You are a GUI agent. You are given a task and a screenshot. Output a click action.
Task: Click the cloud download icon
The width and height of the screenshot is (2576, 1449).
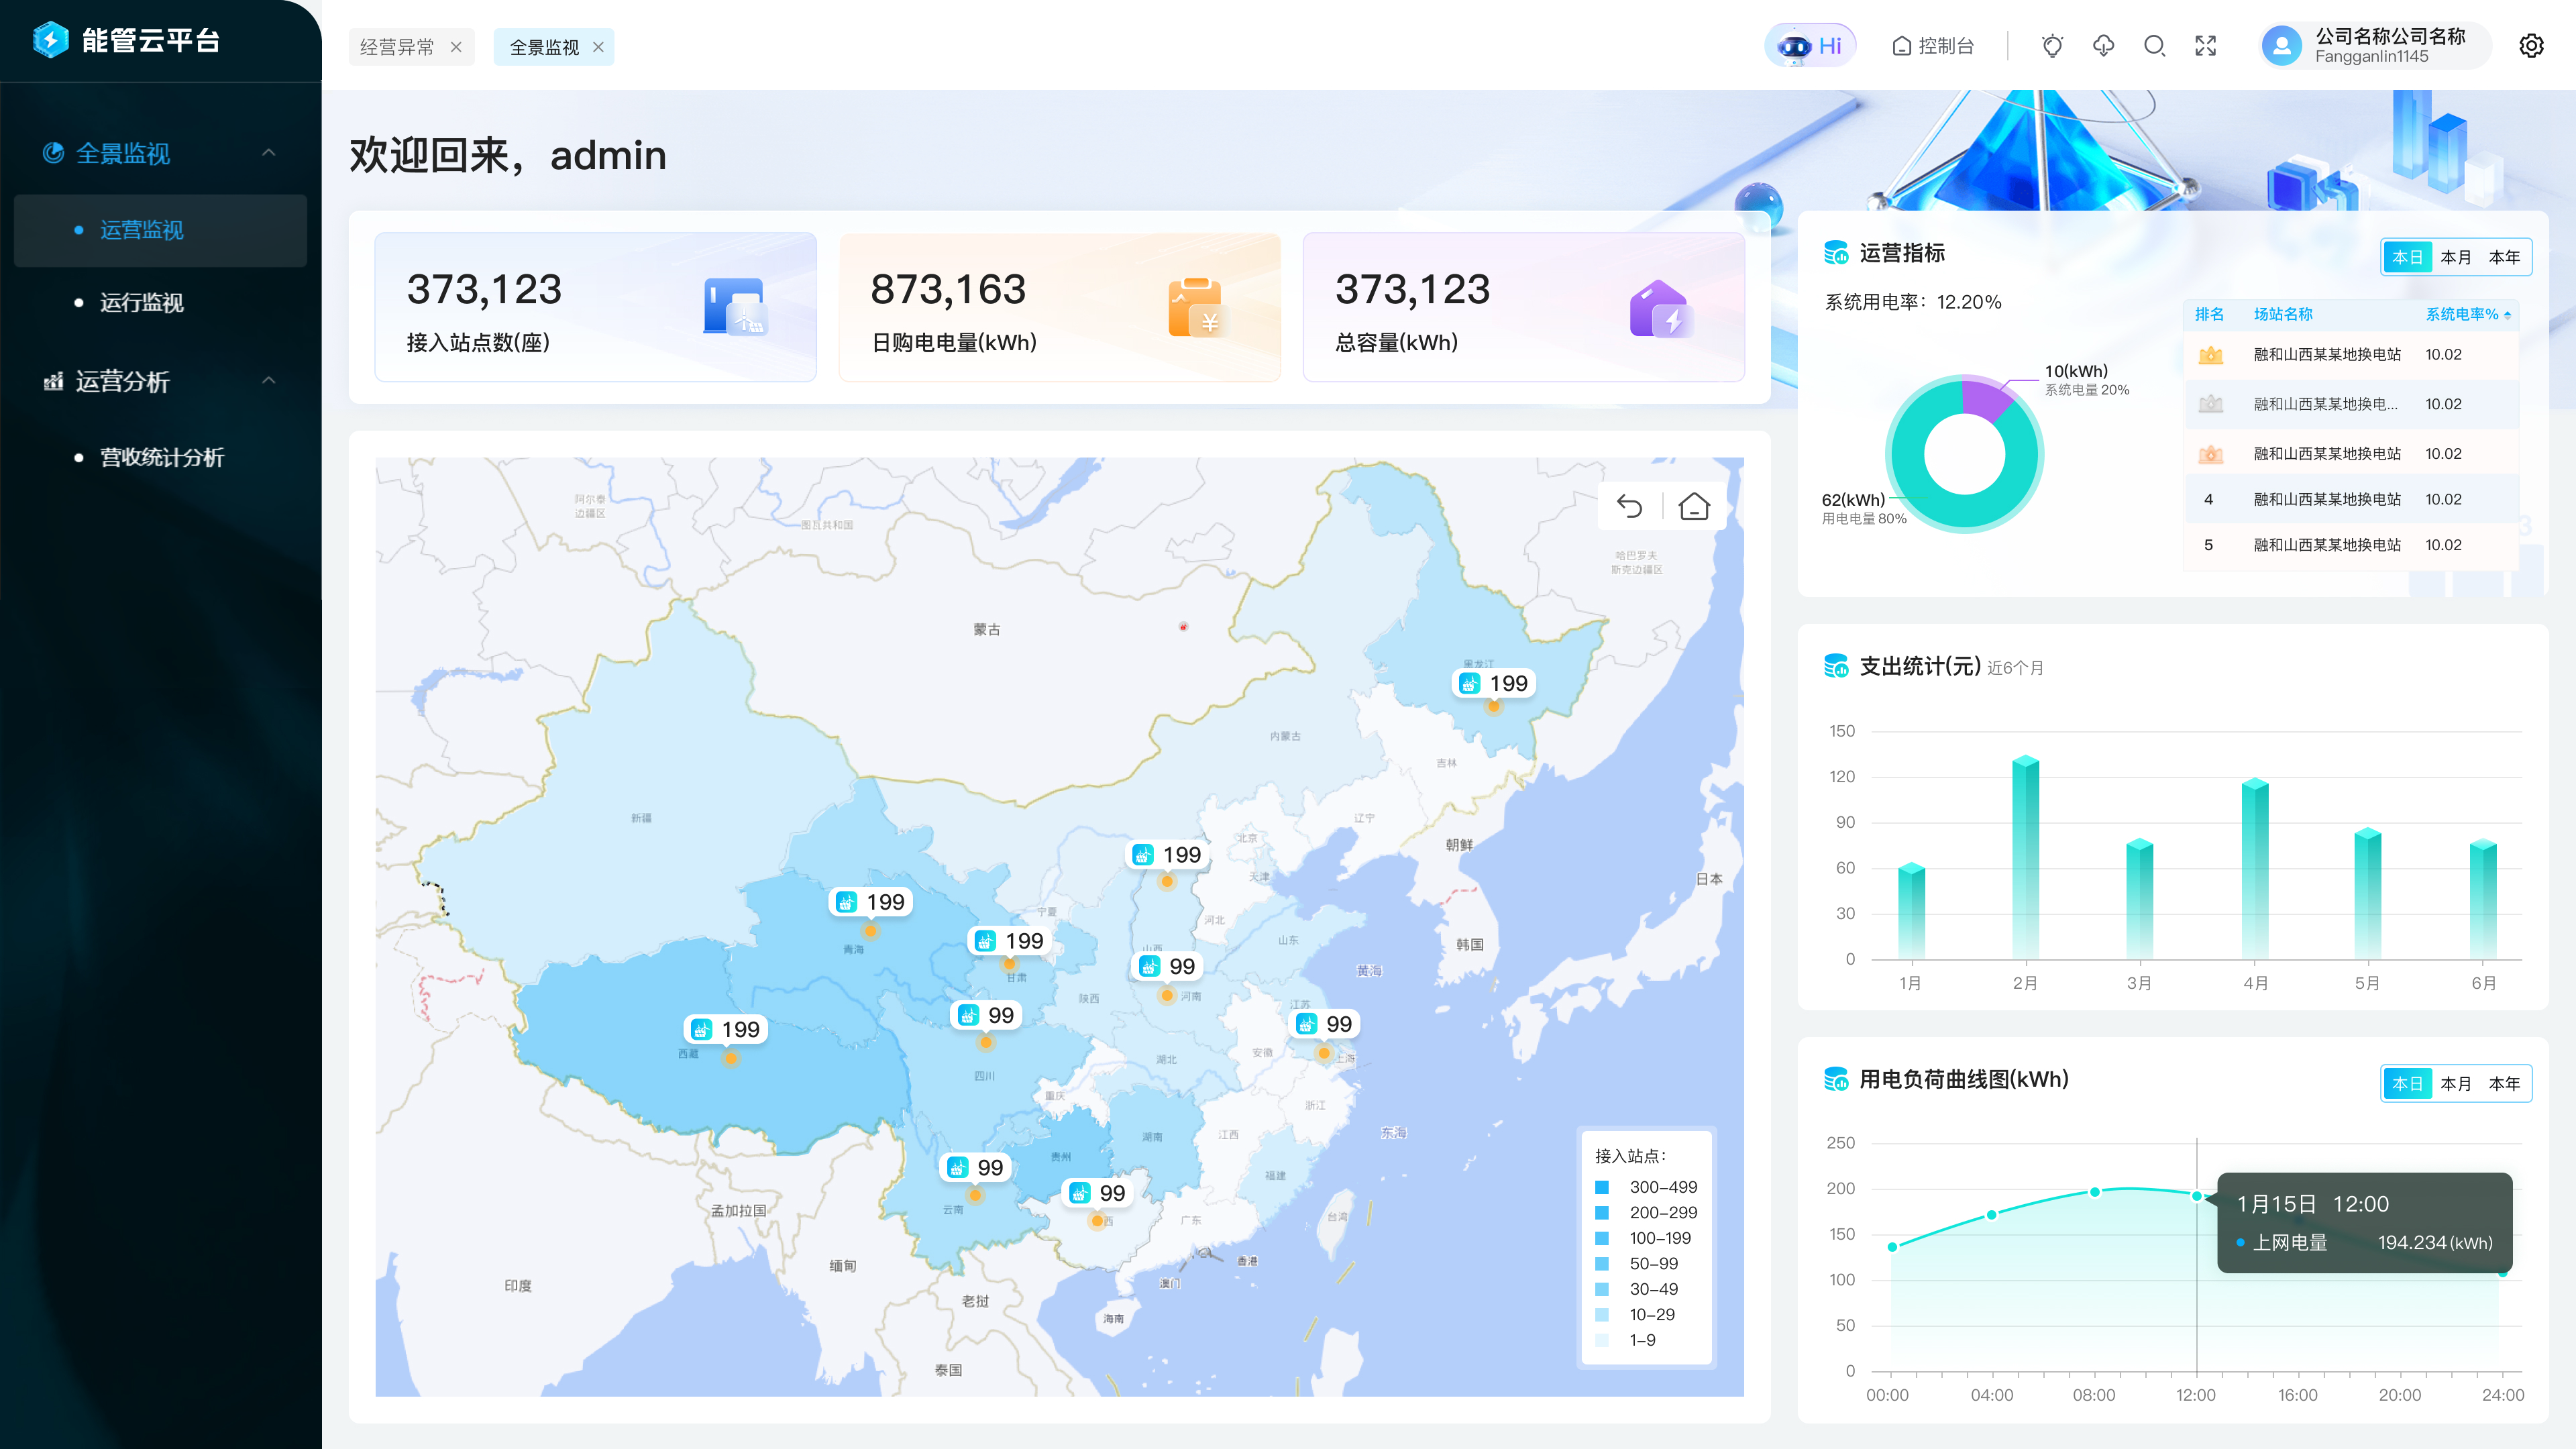(x=2103, y=46)
